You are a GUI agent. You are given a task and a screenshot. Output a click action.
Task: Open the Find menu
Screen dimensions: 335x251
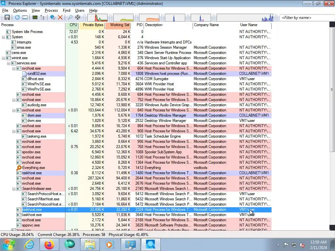pyautogui.click(x=66, y=10)
